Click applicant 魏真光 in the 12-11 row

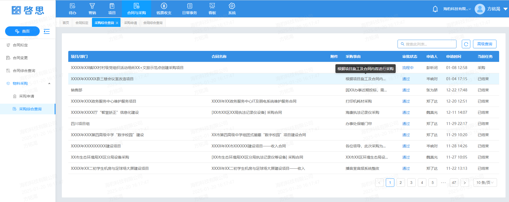click(x=432, y=112)
